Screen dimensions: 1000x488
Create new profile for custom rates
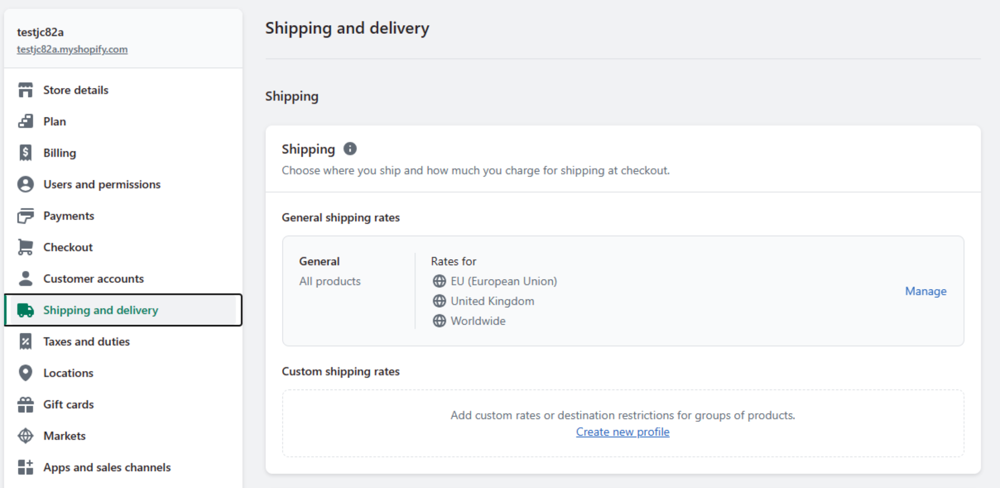[623, 432]
